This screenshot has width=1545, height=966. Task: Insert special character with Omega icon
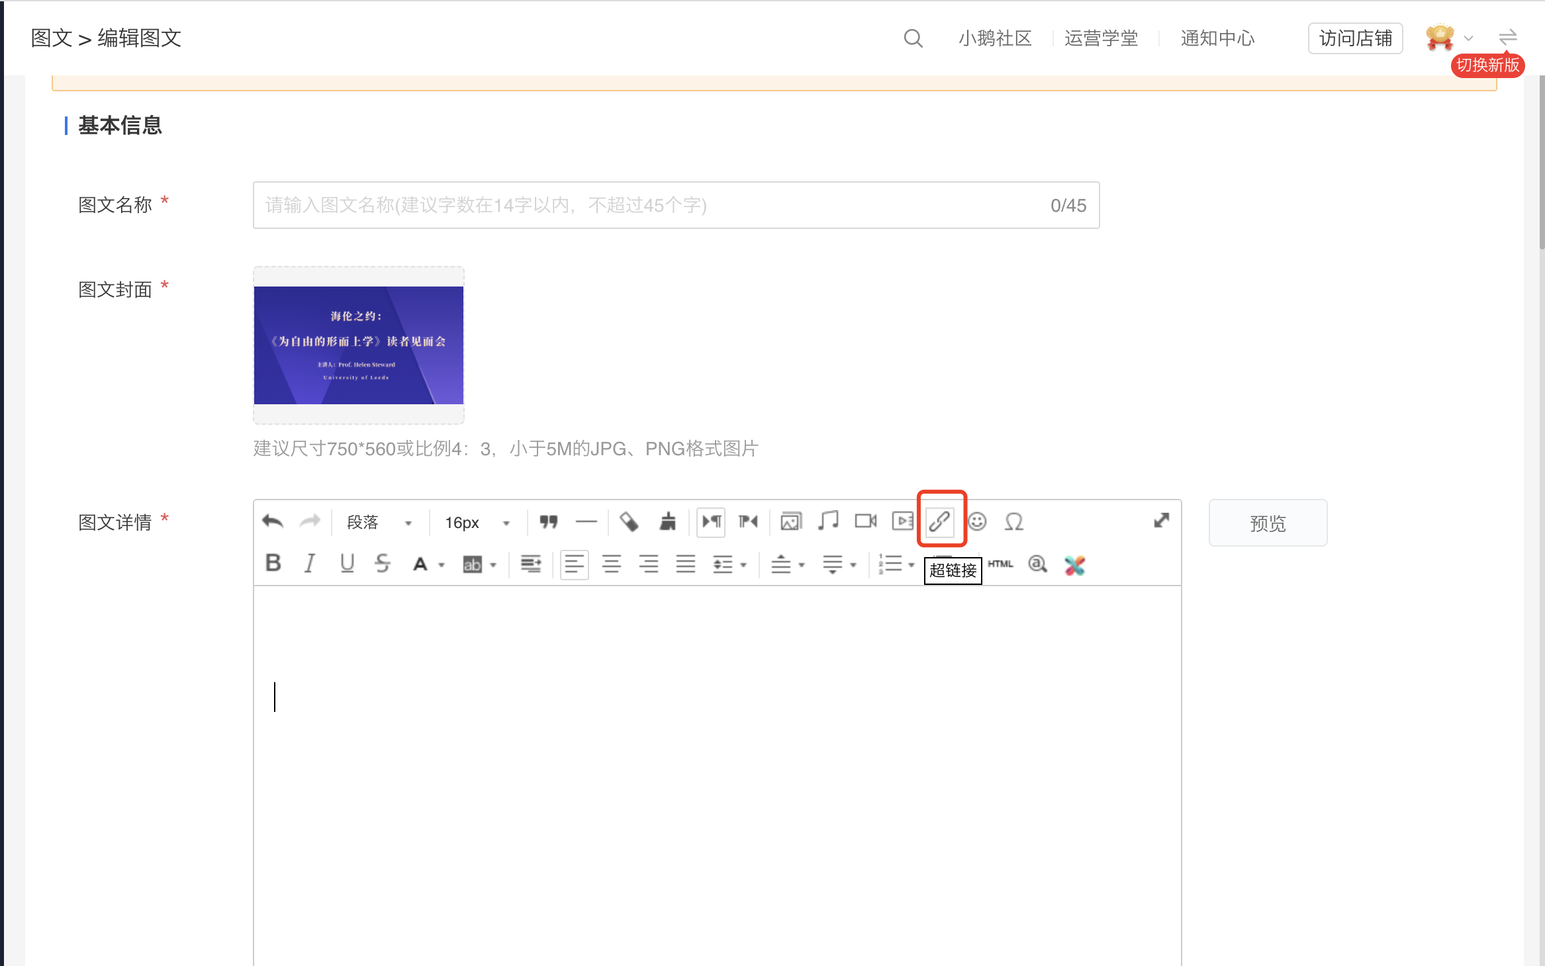[x=1013, y=521]
